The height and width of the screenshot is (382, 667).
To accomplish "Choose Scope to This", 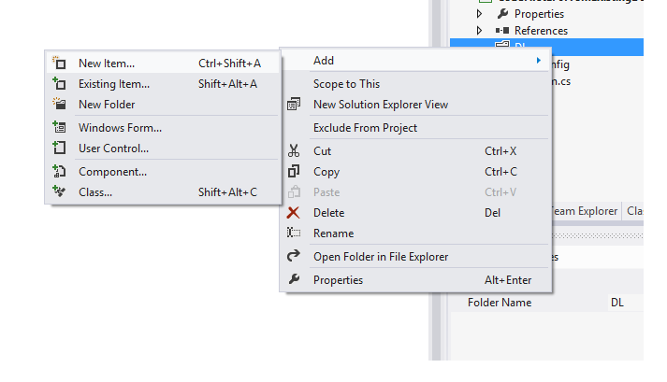I will 346,84.
